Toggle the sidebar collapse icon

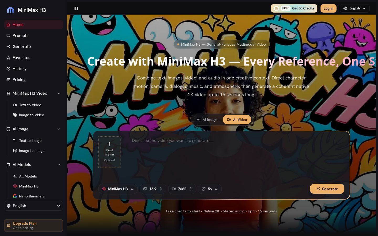pos(76,8)
